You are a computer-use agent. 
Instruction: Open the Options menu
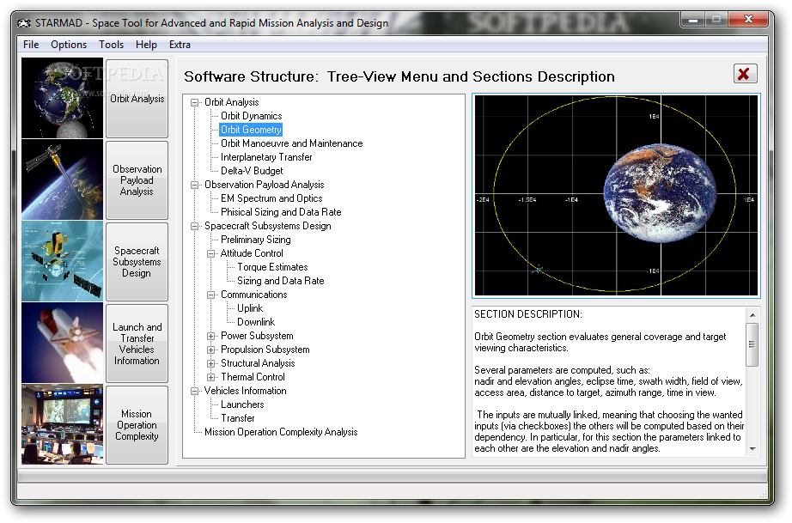click(69, 45)
